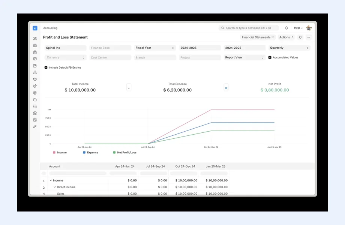Click the Apr 24-Jun 24 column header
The height and width of the screenshot is (225, 345).
(x=125, y=166)
